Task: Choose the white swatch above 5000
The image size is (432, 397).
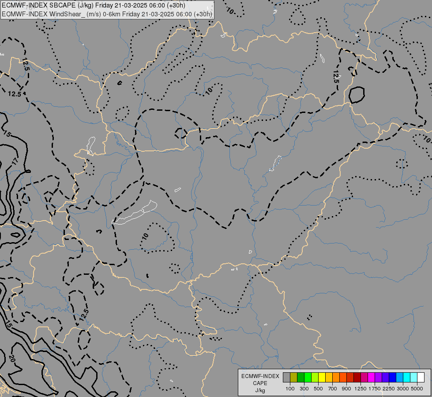Action: coord(421,377)
